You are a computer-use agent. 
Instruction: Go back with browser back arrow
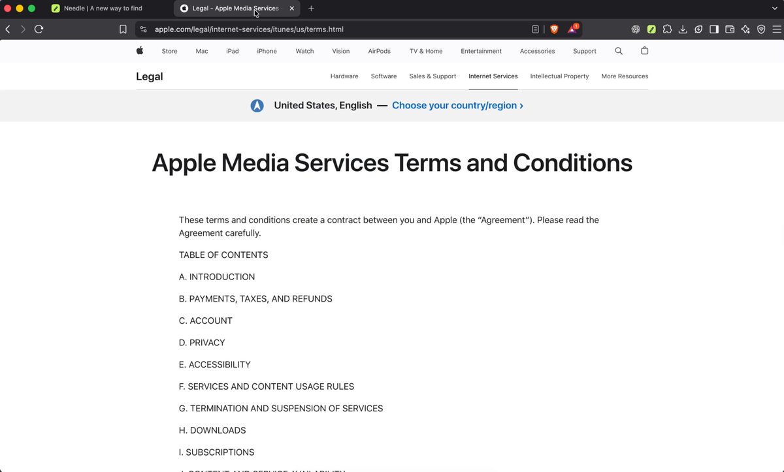point(8,29)
